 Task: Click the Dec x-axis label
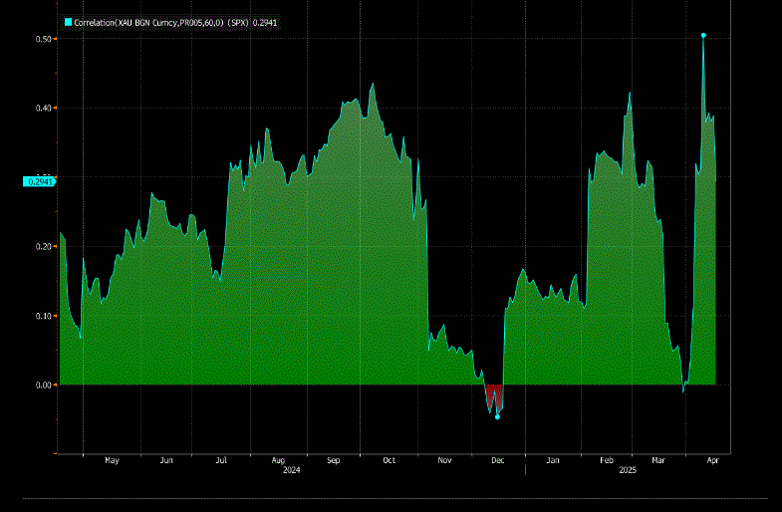(498, 460)
